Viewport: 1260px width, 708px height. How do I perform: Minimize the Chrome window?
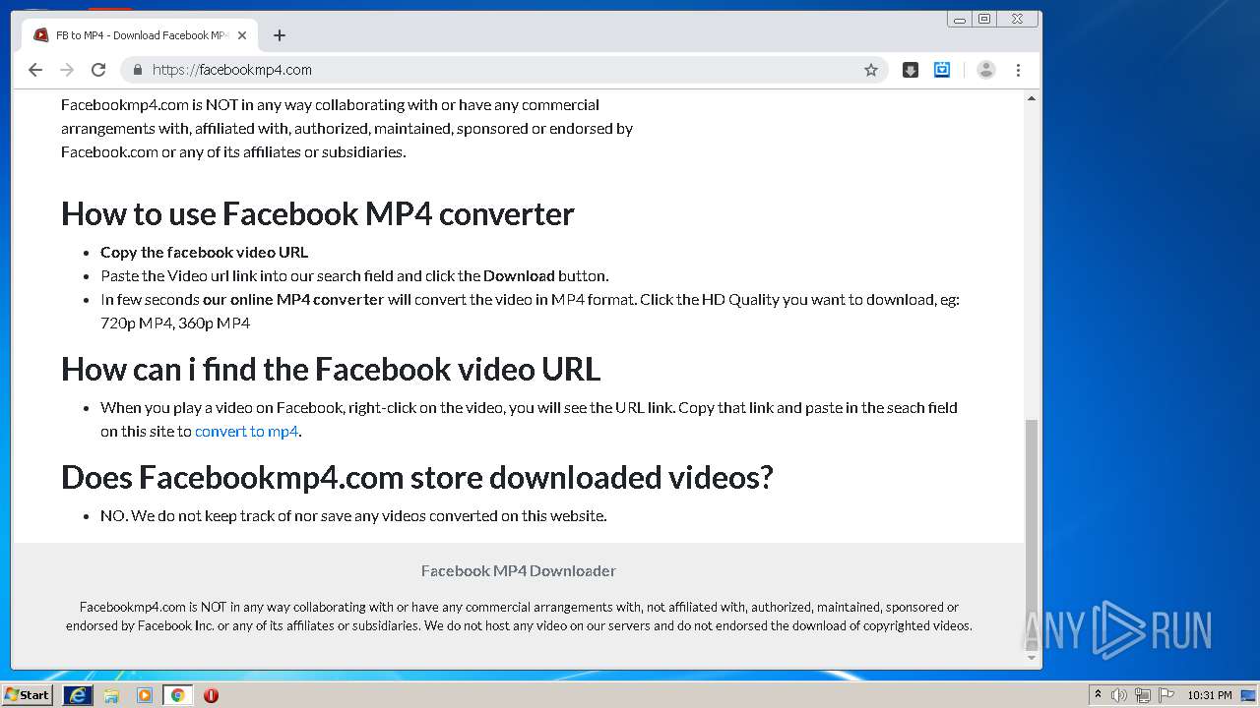(960, 19)
